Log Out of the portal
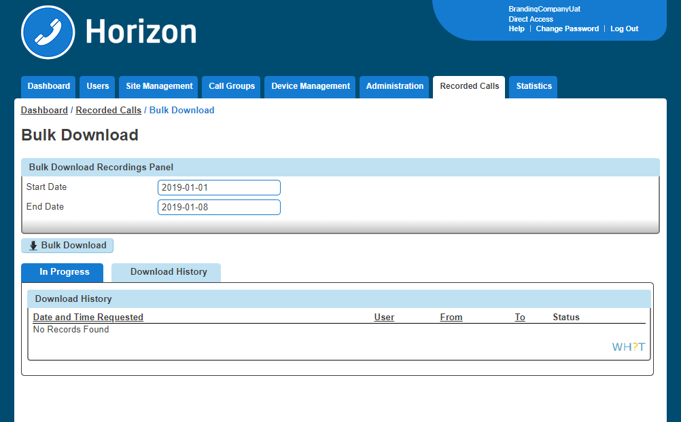 (x=624, y=28)
